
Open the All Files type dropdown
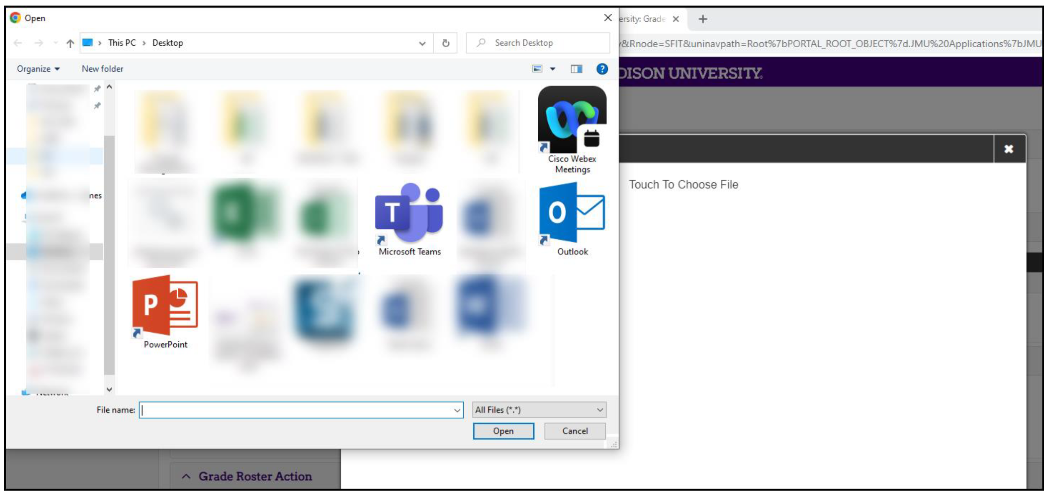539,410
